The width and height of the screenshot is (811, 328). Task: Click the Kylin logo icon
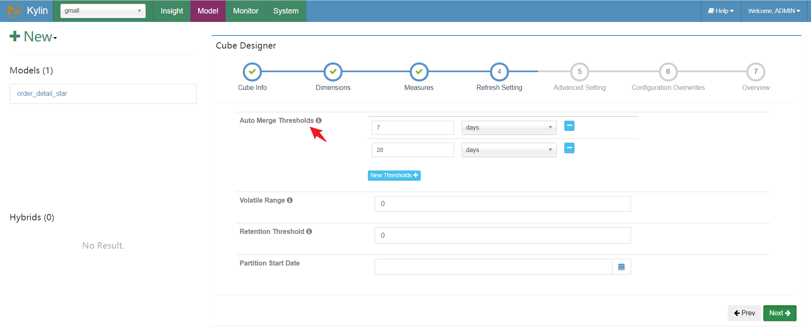click(x=15, y=11)
